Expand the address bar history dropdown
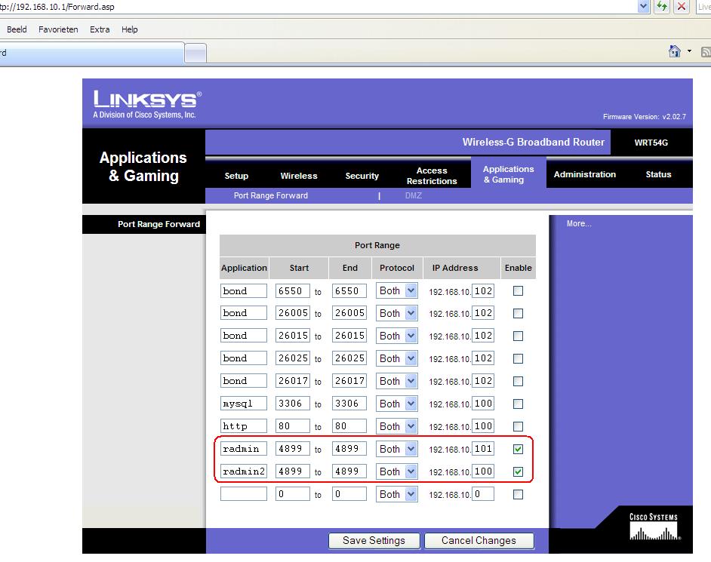 tap(644, 7)
